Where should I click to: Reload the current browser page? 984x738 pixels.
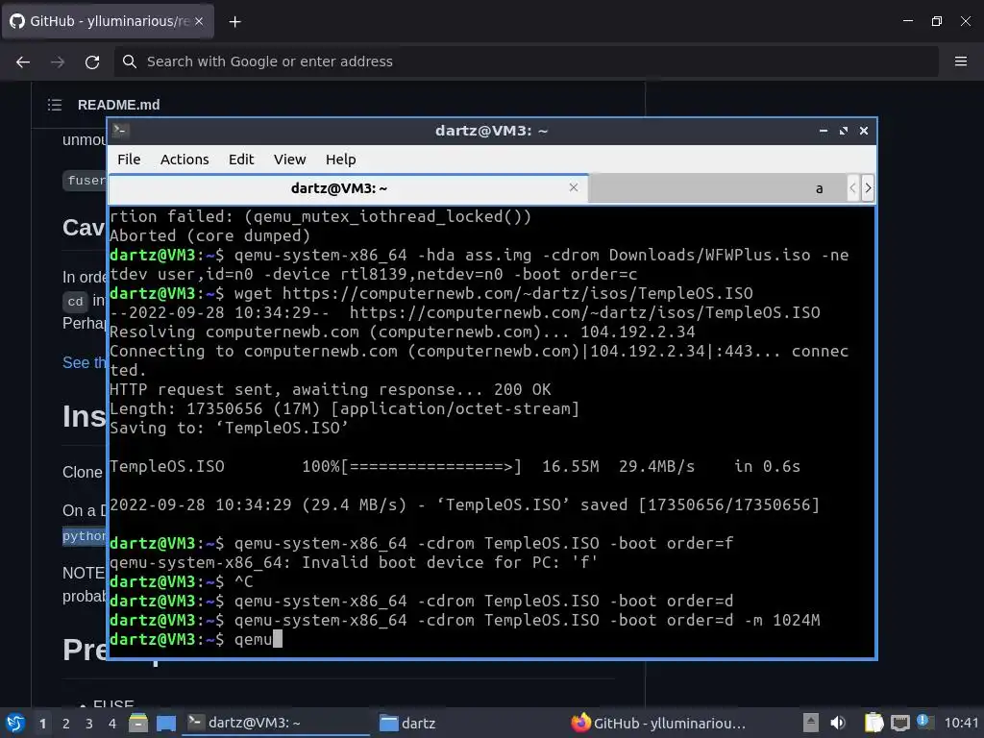92,61
